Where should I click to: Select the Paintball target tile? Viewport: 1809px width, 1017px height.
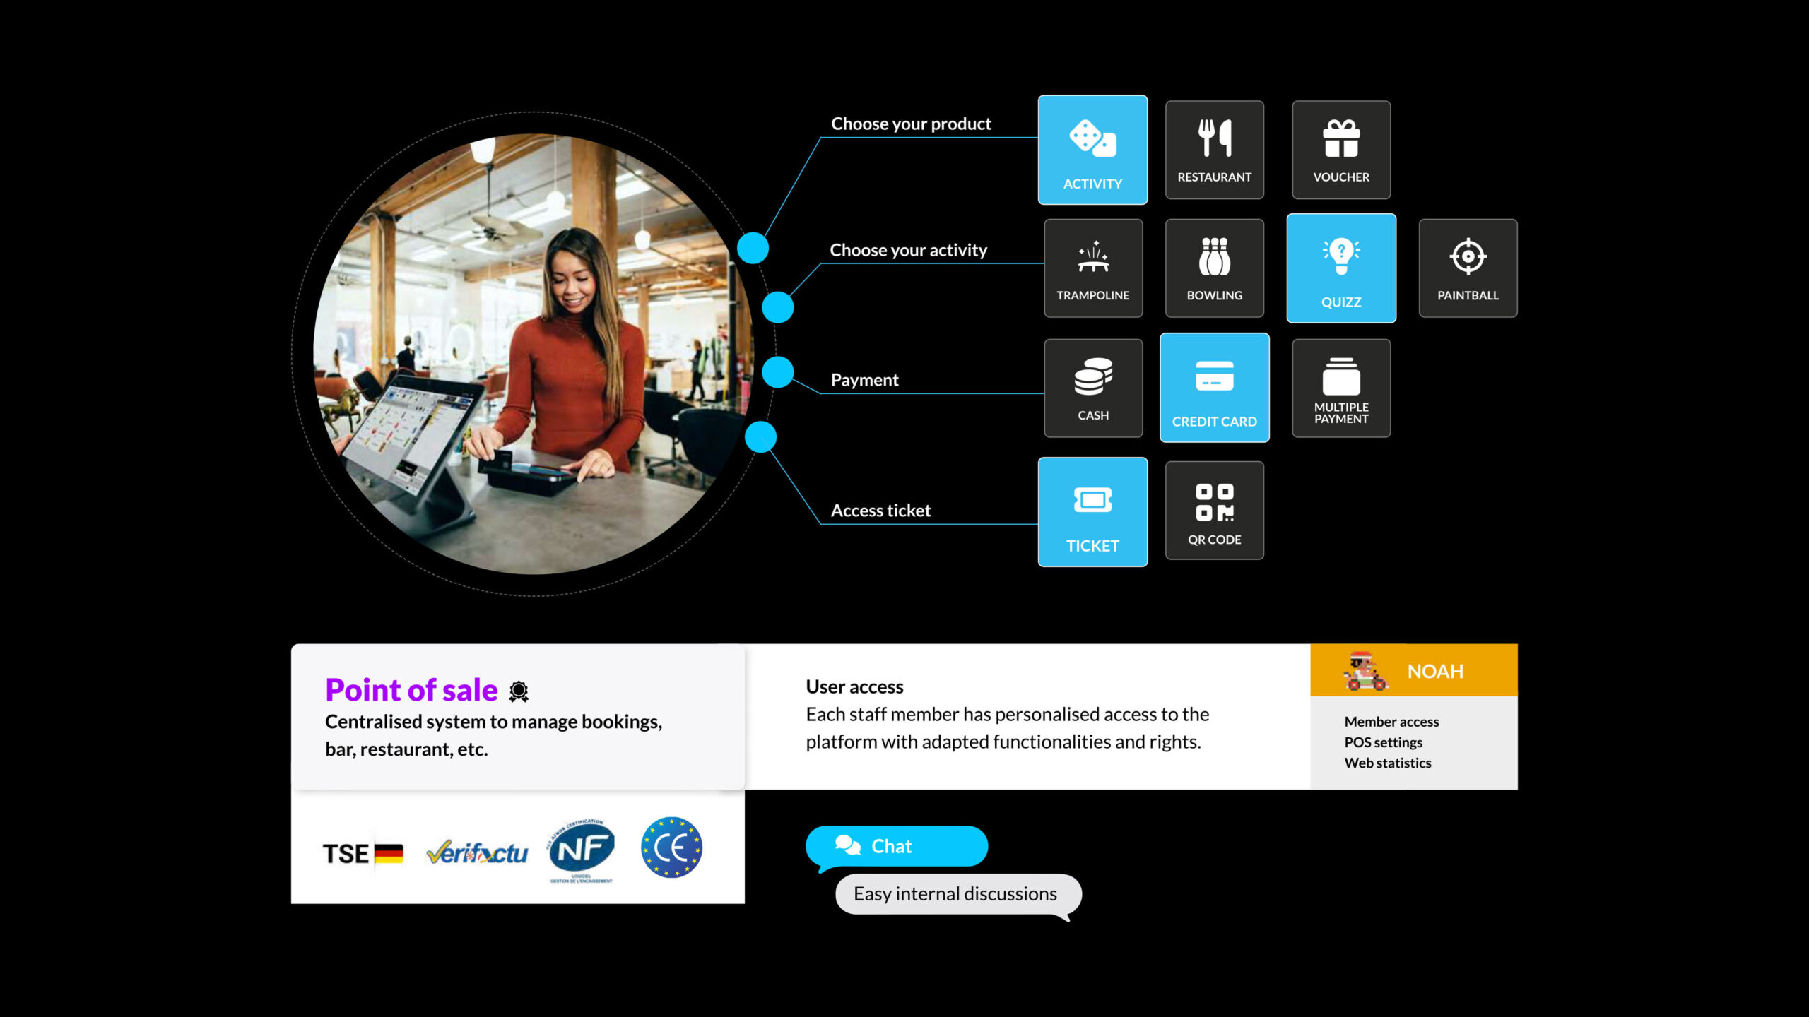(1468, 268)
